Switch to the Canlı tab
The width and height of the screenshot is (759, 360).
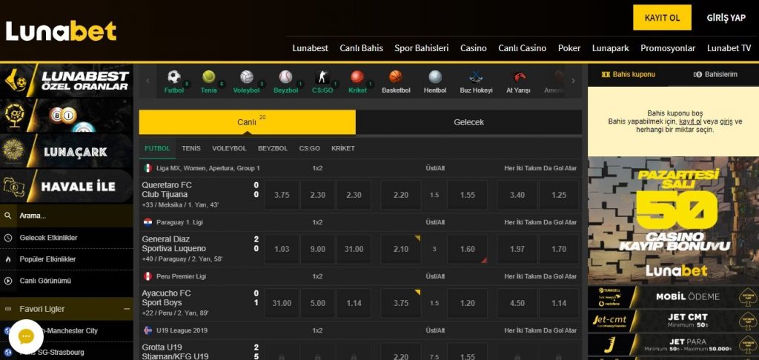248,122
